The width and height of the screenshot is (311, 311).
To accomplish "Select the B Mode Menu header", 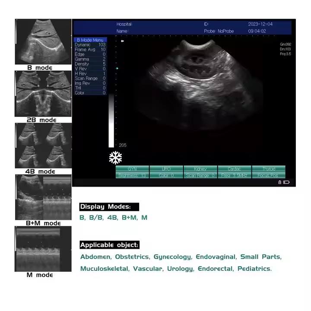I will tap(90, 40).
